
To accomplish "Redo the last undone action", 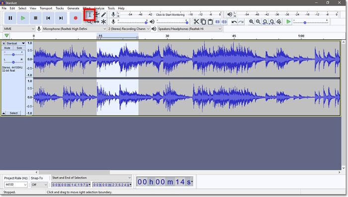I will [x=241, y=22].
